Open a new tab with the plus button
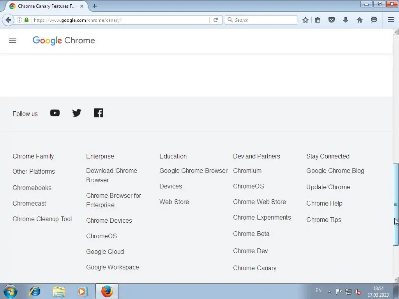This screenshot has width=399, height=299. [95, 6]
